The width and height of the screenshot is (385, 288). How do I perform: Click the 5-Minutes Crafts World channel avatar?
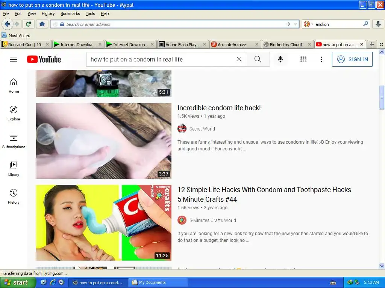pos(182,220)
